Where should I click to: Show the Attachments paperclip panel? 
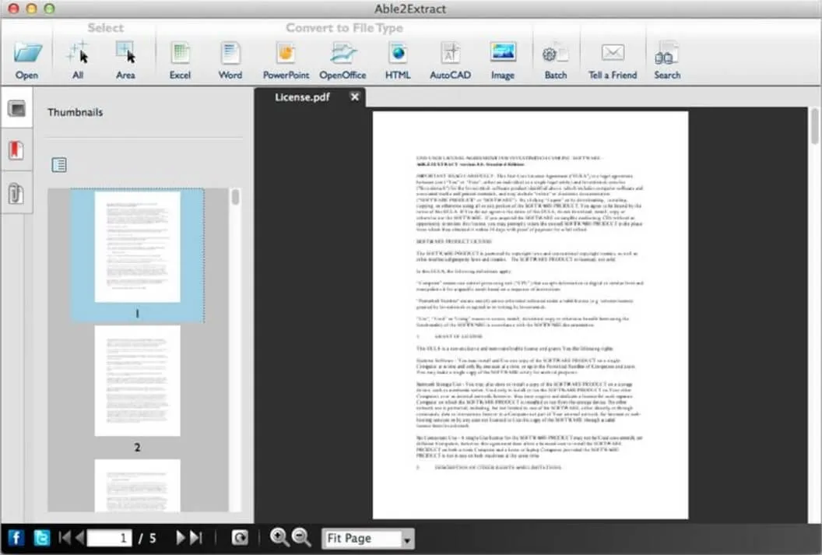(16, 193)
